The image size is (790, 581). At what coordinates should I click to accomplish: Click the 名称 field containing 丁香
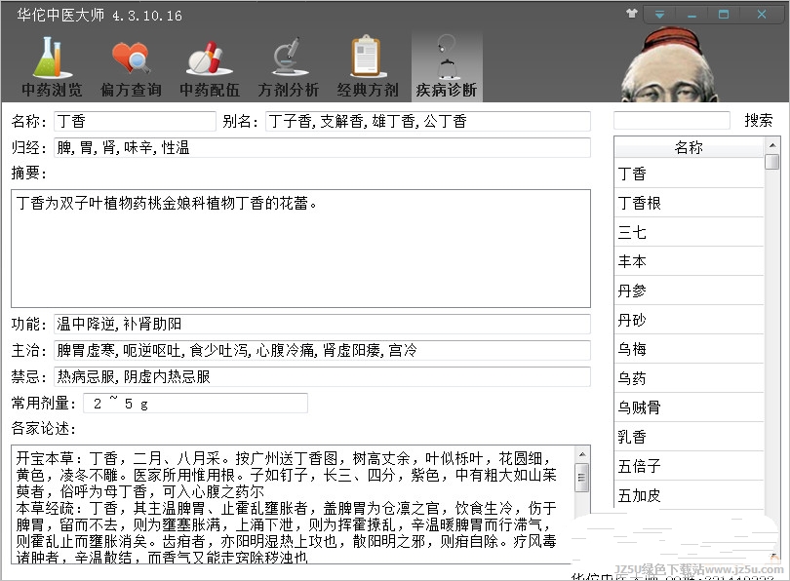coord(135,121)
